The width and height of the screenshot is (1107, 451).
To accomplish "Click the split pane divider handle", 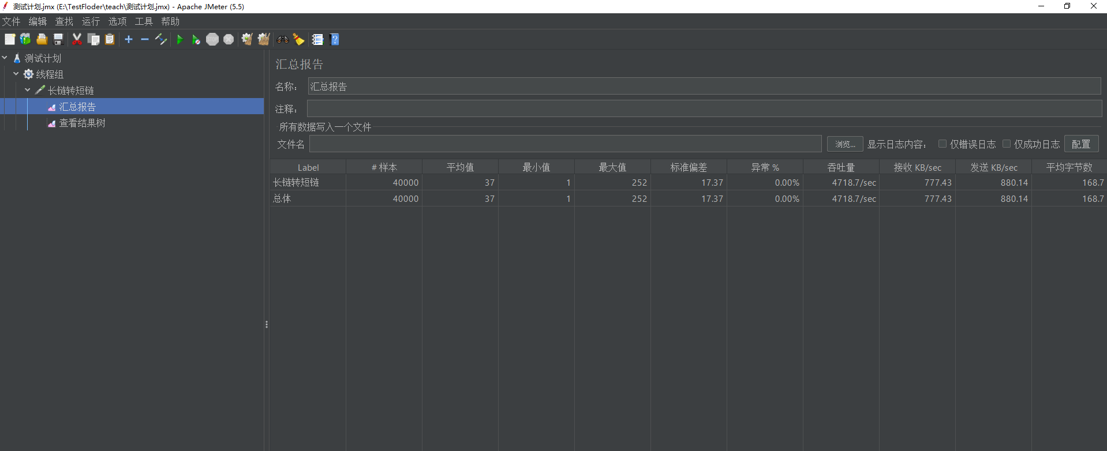I will [267, 324].
